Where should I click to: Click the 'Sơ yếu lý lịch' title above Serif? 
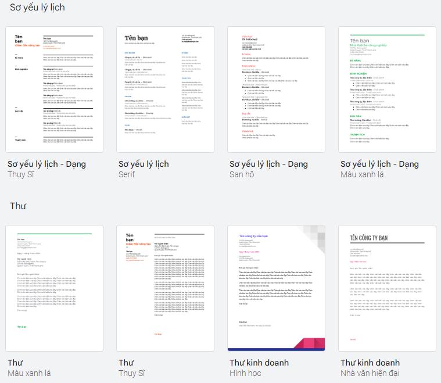coord(144,164)
